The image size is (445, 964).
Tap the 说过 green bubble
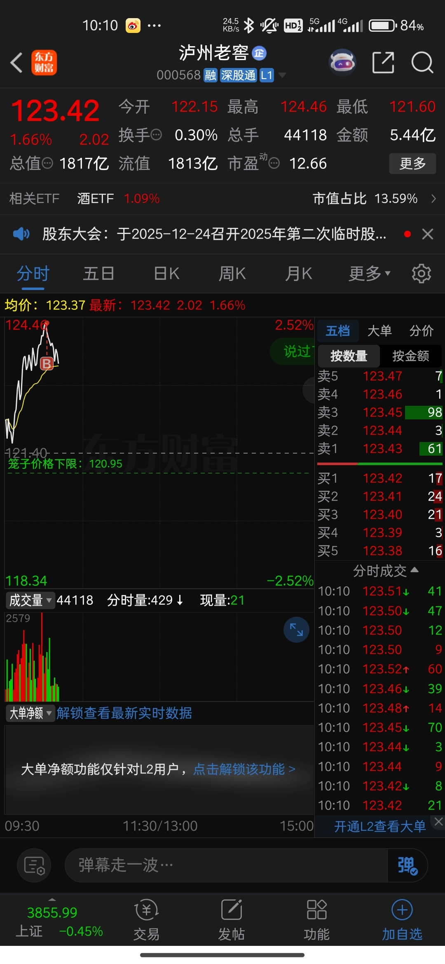[x=293, y=351]
